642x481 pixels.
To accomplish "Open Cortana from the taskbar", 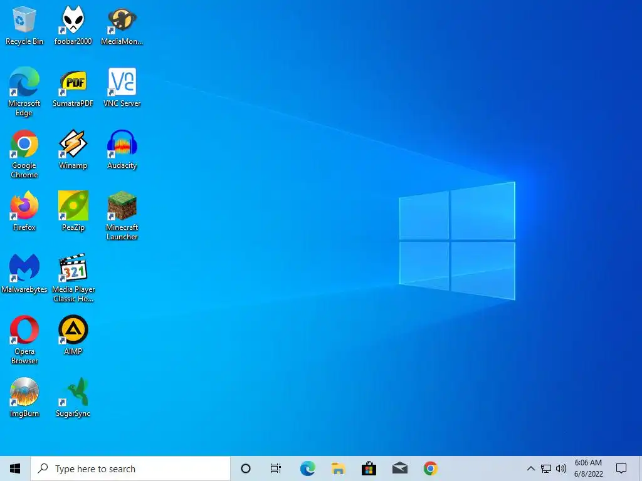I will 246,468.
